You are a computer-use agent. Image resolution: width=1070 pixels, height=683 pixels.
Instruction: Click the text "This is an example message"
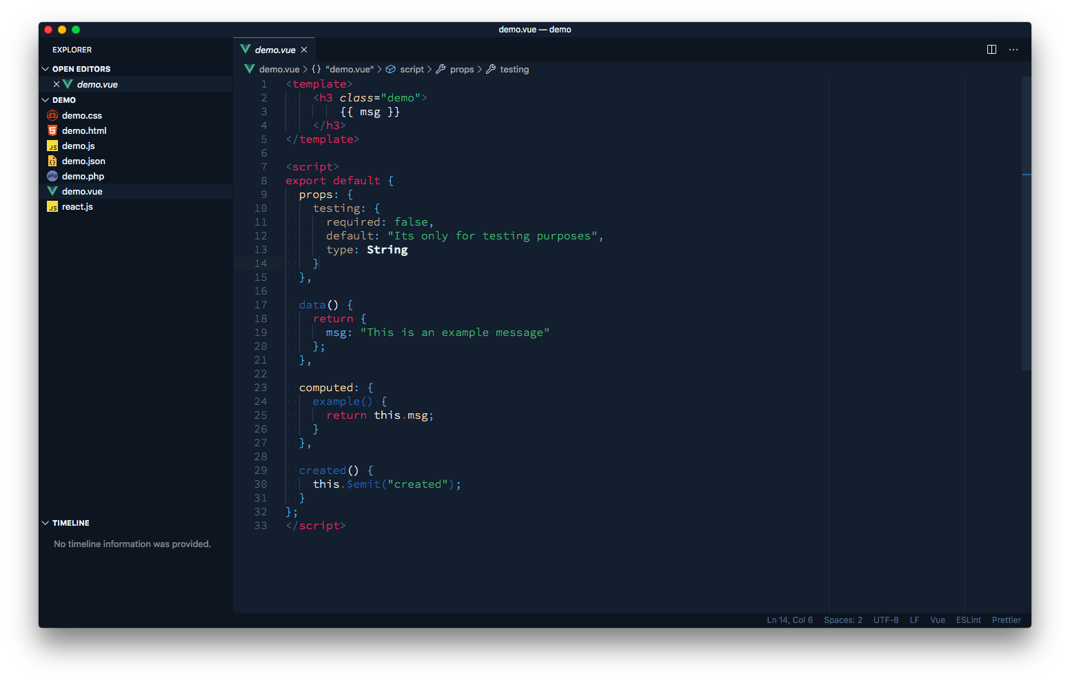[455, 333]
